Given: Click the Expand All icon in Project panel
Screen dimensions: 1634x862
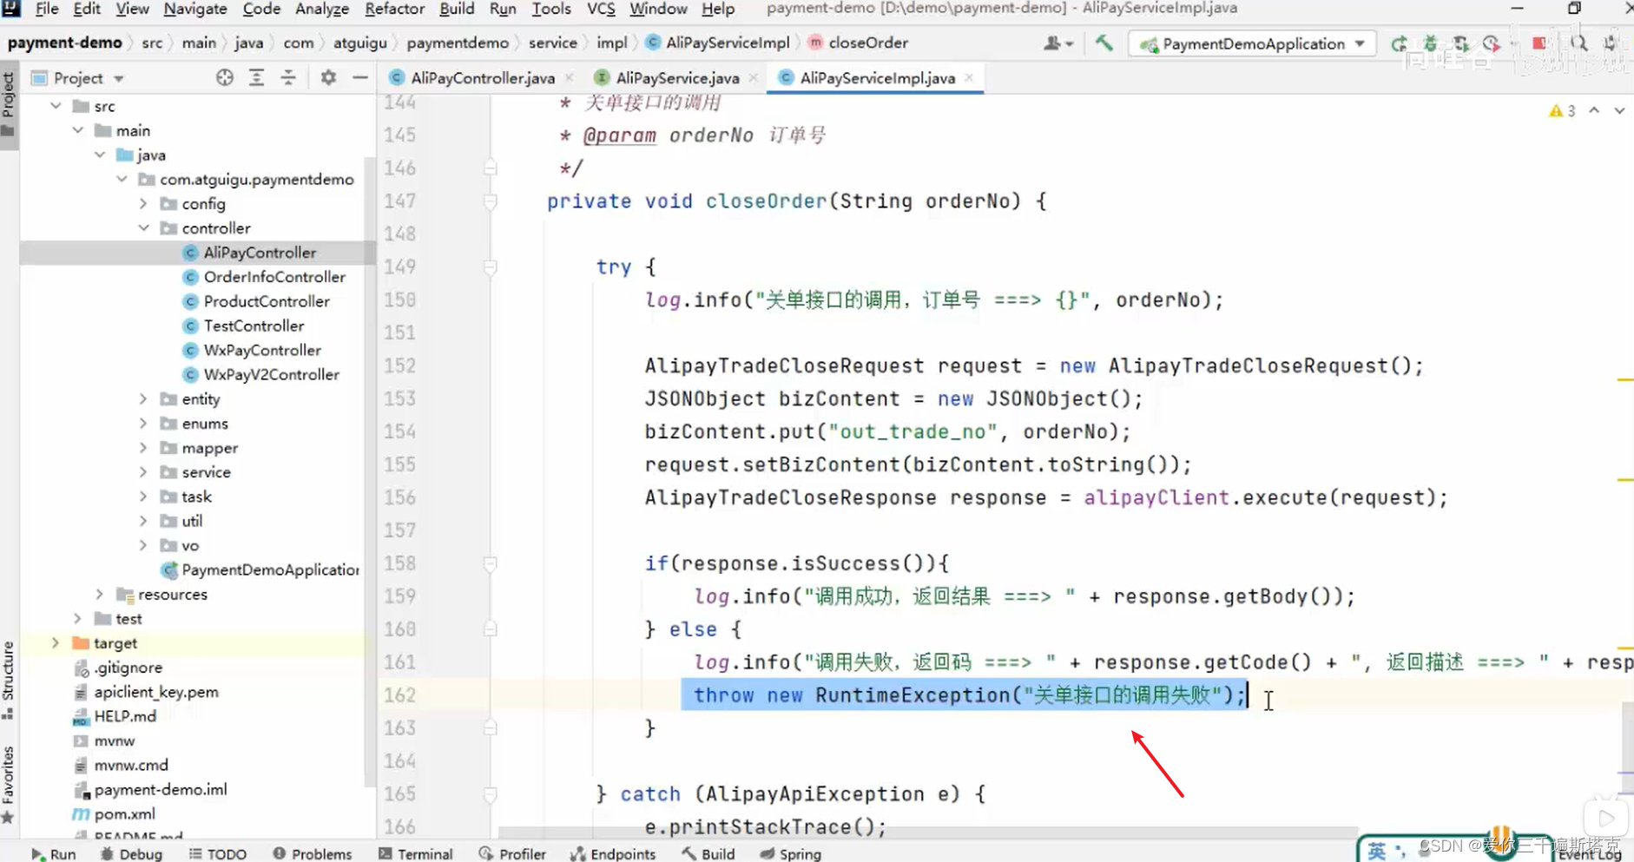Looking at the screenshot, I should click(x=256, y=77).
